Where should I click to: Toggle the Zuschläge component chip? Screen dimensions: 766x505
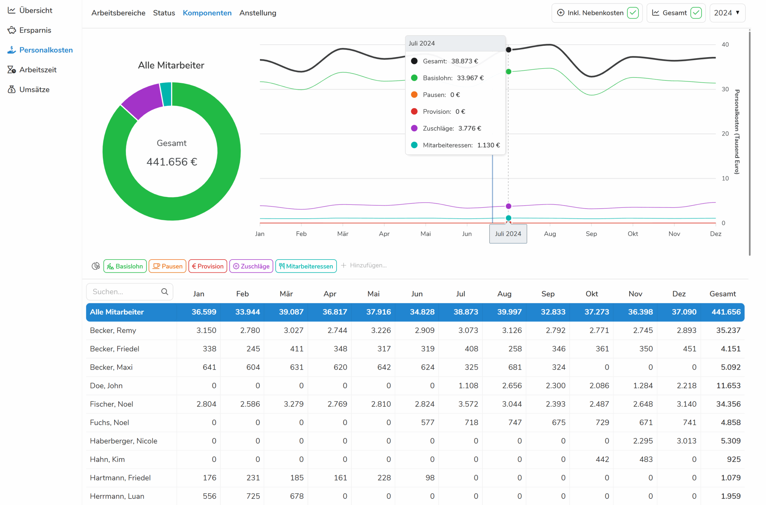(x=251, y=266)
